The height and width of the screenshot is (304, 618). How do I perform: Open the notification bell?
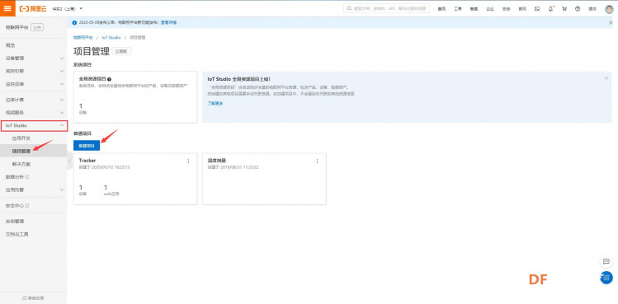click(x=550, y=9)
